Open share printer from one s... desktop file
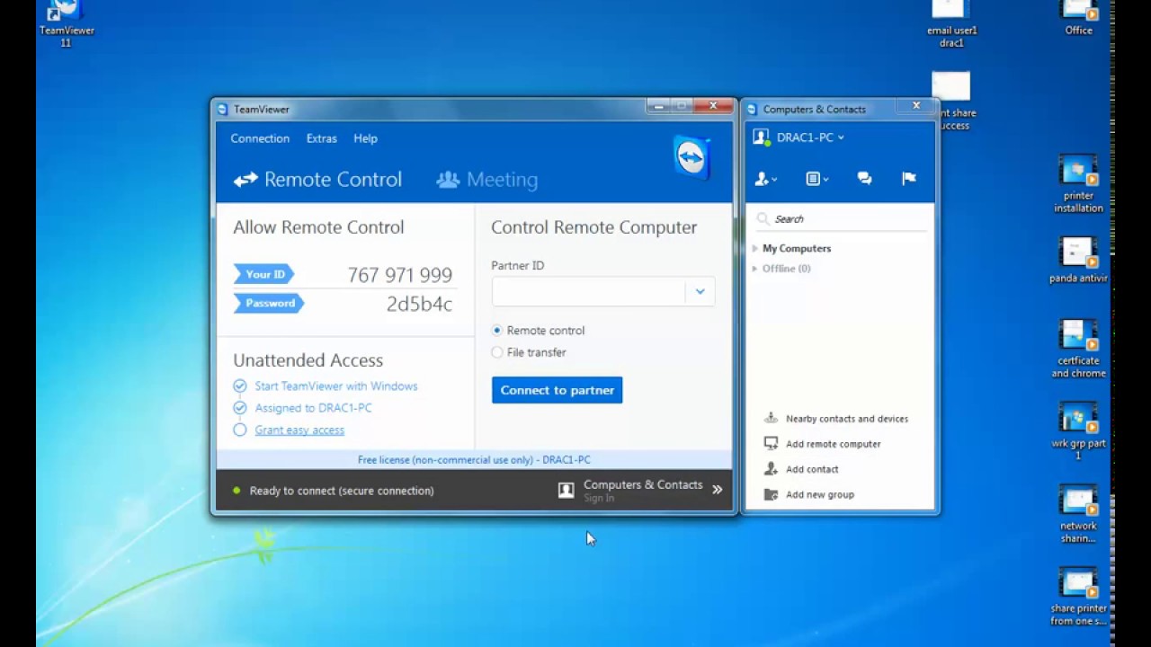This screenshot has width=1151, height=647. click(x=1079, y=597)
